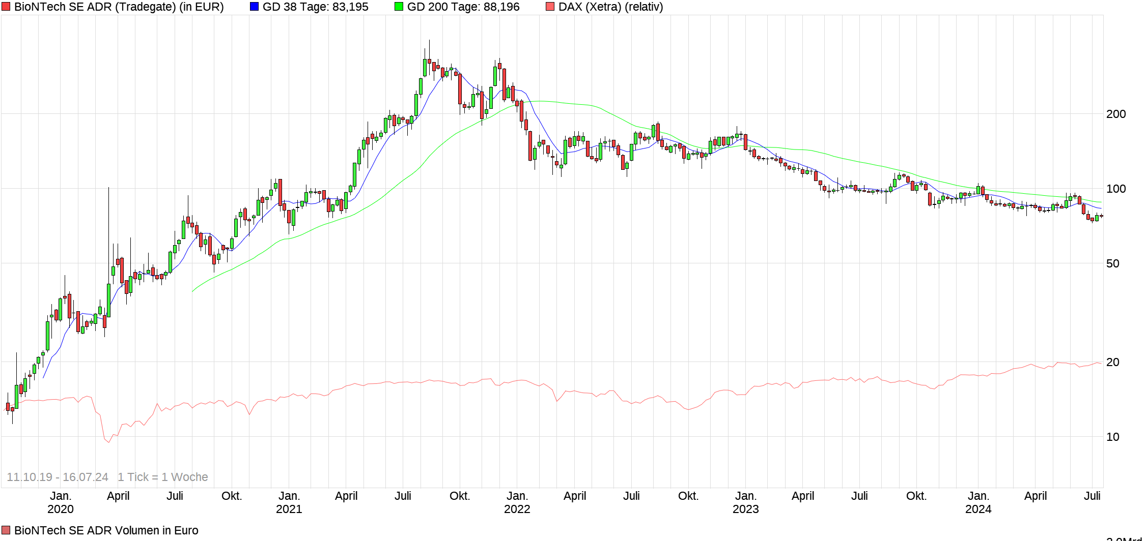Click the BioNTech Volumen in Euro legend icon
Viewport: 1147px width, 541px height.
[x=5, y=530]
